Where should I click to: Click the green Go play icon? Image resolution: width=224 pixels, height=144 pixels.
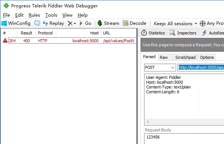[x=81, y=23]
